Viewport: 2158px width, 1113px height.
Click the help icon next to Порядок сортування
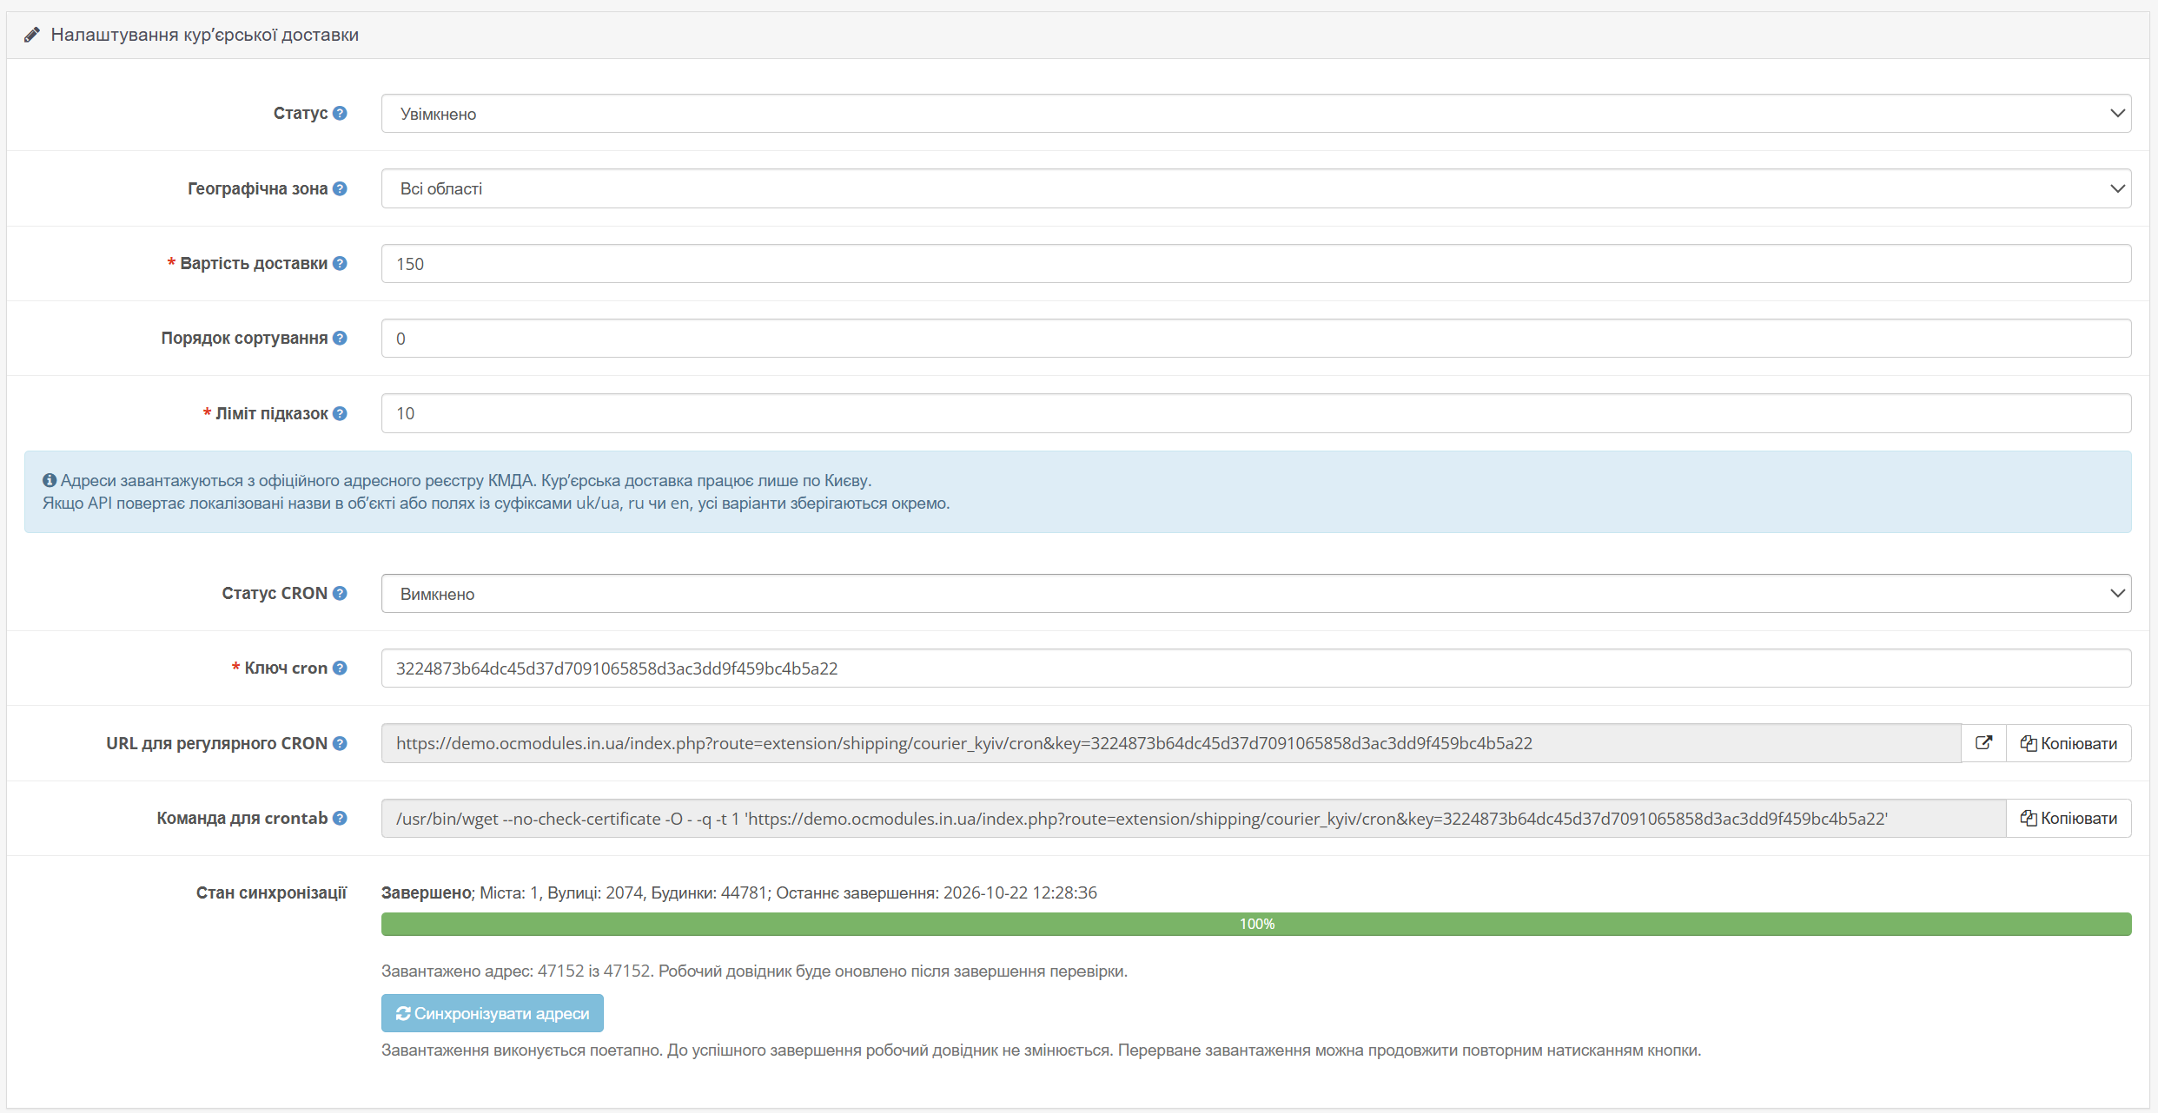click(x=340, y=338)
